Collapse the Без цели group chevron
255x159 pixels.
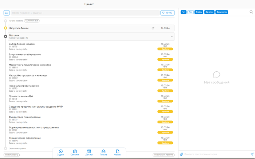click(x=172, y=36)
